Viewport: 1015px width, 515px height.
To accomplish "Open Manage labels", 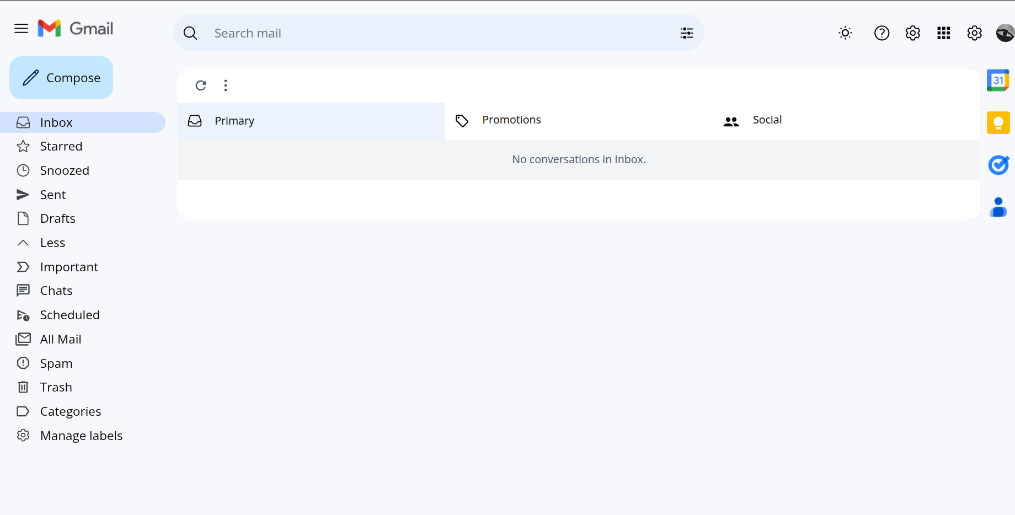I will click(81, 435).
